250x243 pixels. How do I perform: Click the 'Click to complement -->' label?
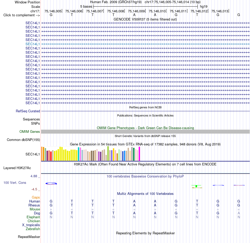tap(22, 15)
